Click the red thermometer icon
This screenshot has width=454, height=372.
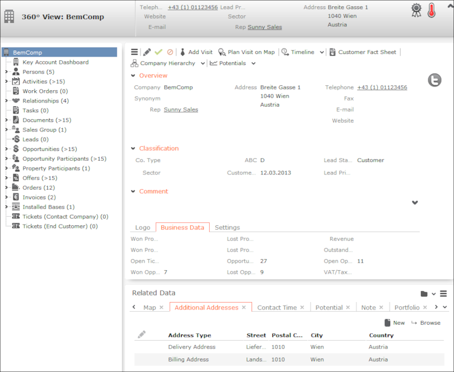(x=431, y=10)
